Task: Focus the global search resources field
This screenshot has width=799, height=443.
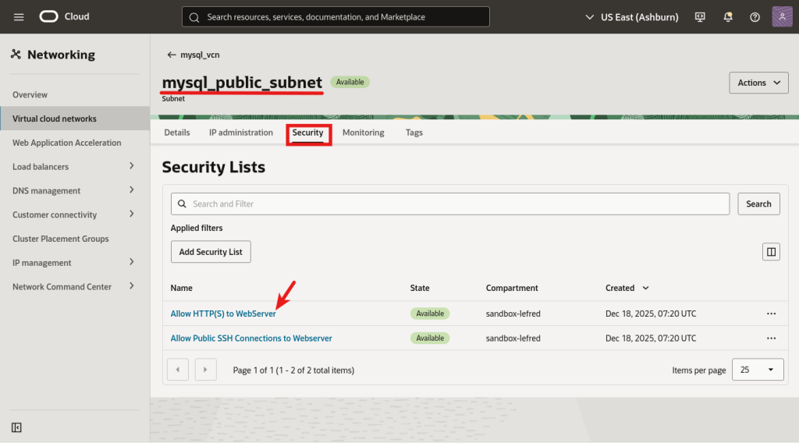Action: (336, 17)
